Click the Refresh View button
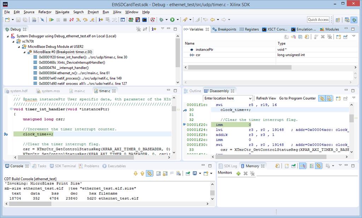The image size is (362, 218). click(266, 98)
